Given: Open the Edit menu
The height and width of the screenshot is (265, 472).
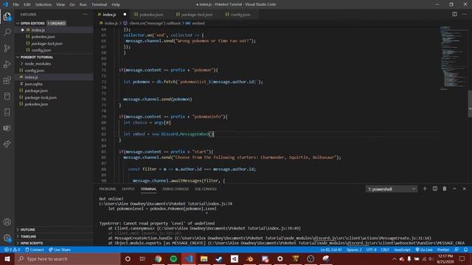Looking at the screenshot, I should (x=27, y=4).
